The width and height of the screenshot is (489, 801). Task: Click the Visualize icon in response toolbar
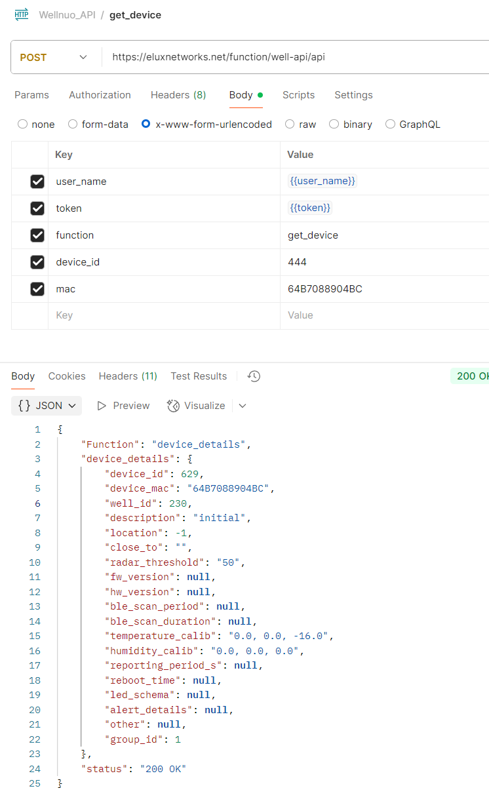174,406
